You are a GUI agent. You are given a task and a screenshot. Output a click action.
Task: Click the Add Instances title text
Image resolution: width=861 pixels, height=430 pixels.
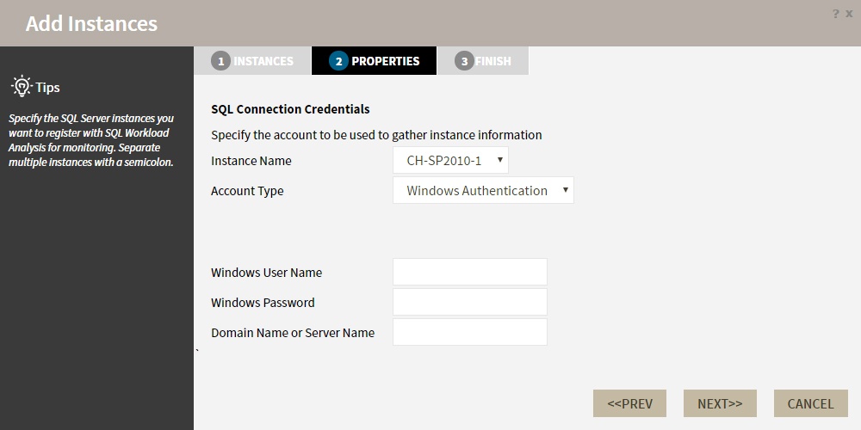91,23
